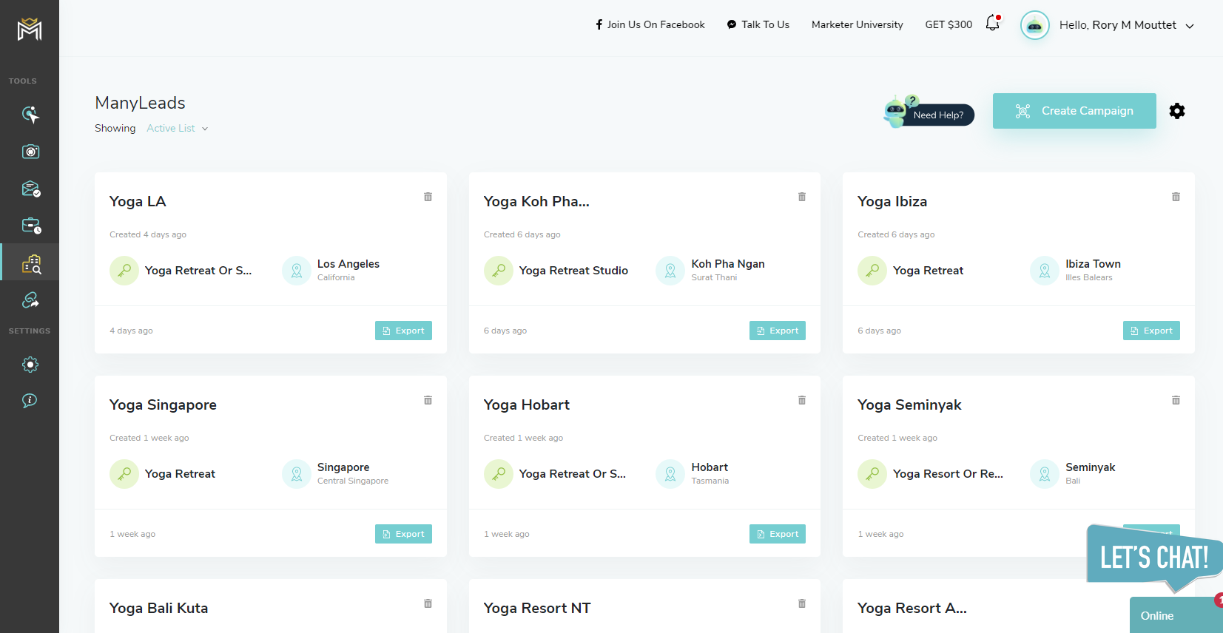The image size is (1223, 633).
Task: Click GET $300 offer
Action: pyautogui.click(x=949, y=24)
